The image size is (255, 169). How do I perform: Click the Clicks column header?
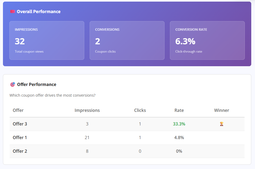[140, 110]
